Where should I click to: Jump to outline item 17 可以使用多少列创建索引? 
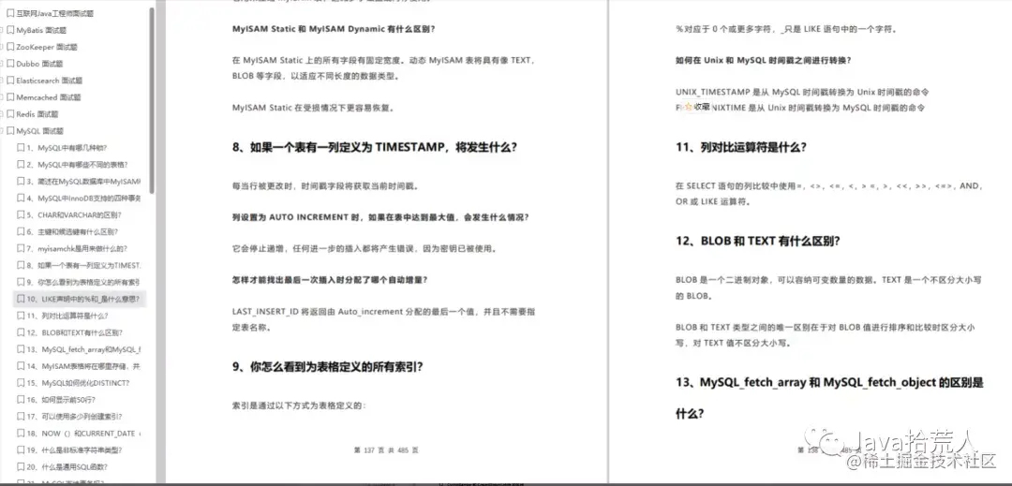(74, 417)
